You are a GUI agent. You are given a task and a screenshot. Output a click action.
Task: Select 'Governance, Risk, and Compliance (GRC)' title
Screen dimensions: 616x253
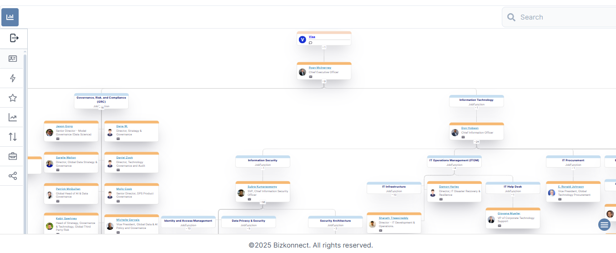[101, 99]
